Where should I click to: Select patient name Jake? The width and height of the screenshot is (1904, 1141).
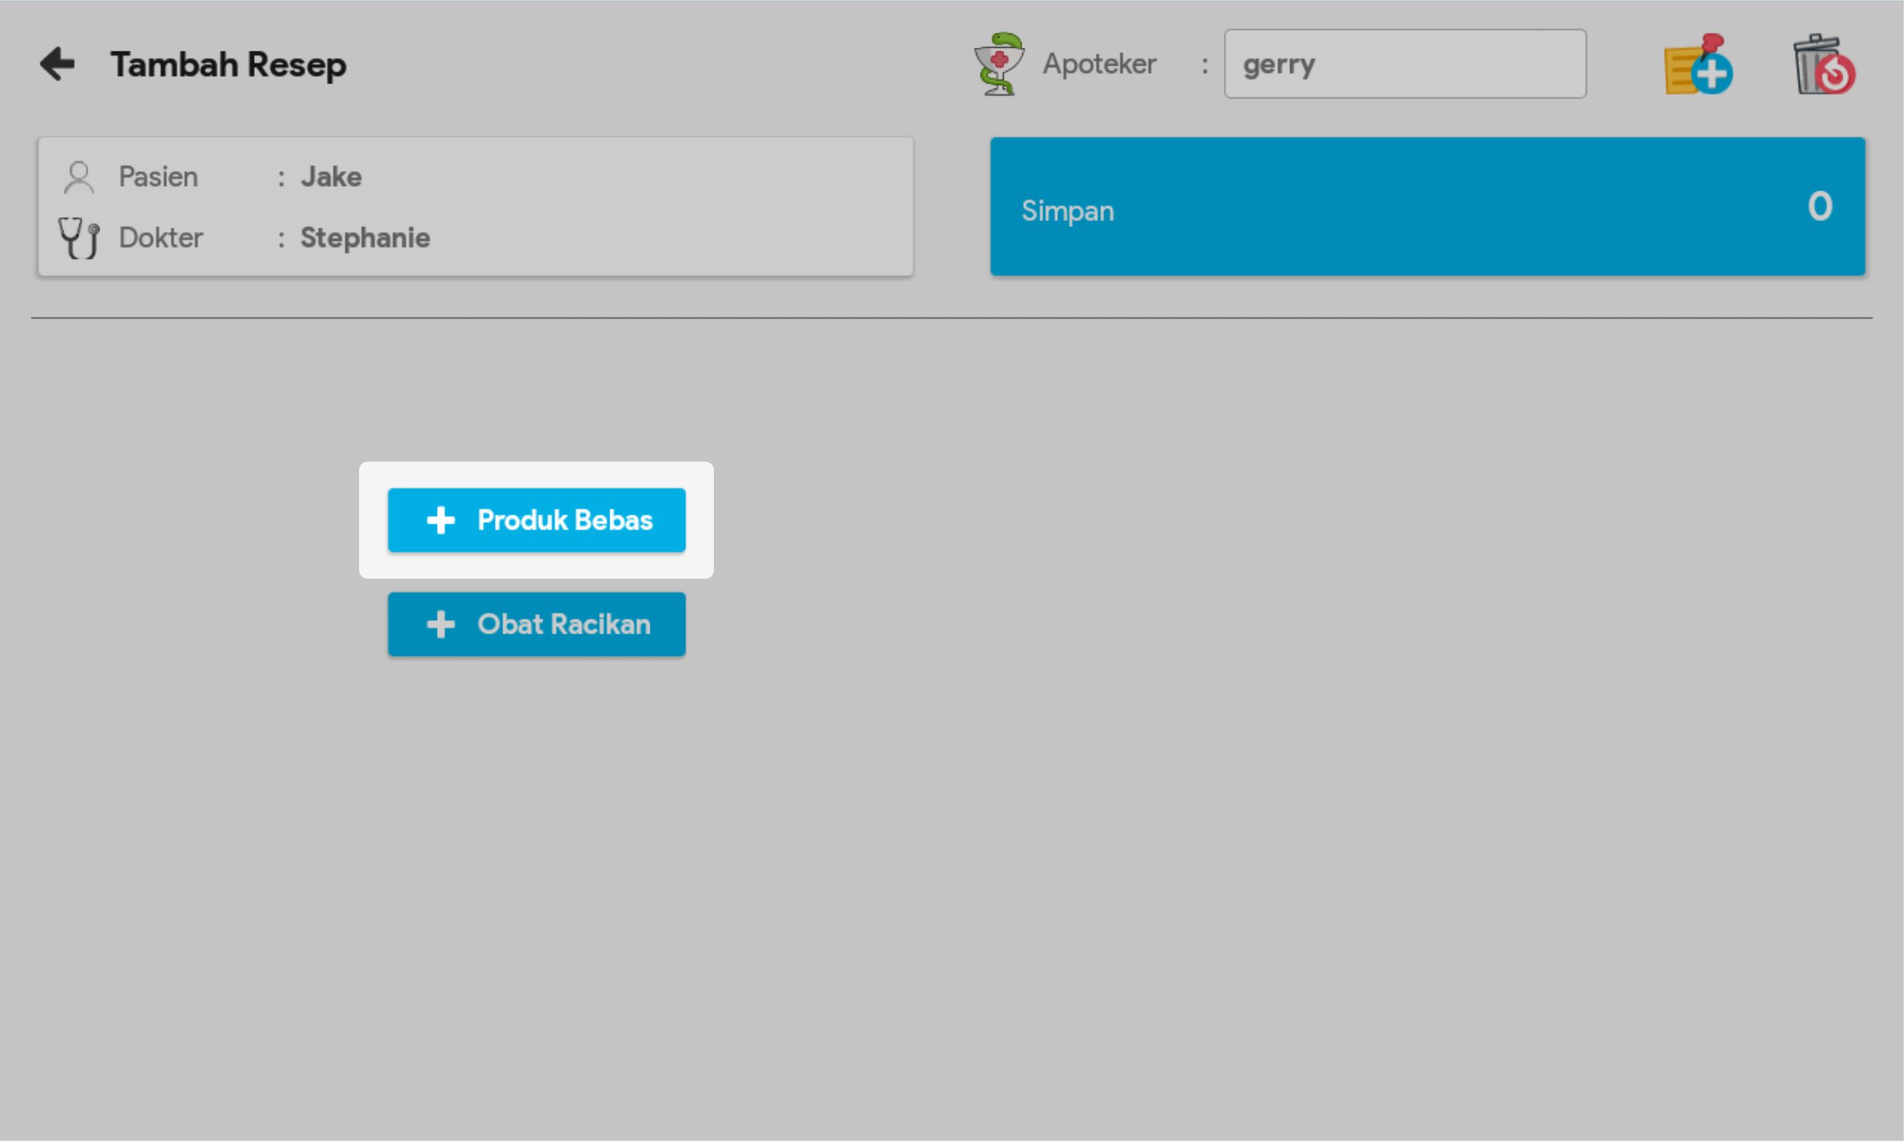click(x=331, y=177)
